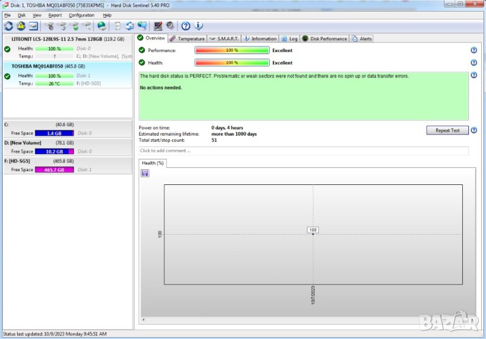Click the floppy save icon above the health graph
Screen dimensions: 486x339
click(145, 173)
